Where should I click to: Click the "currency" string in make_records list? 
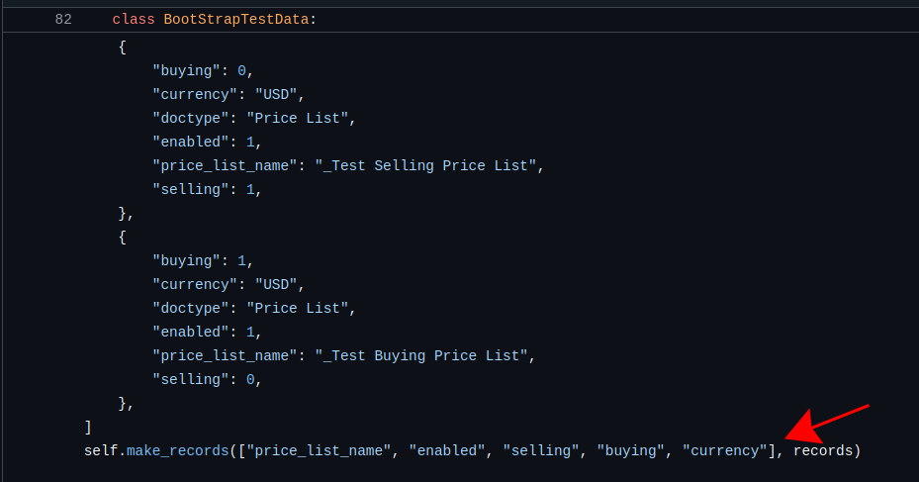[x=726, y=450]
